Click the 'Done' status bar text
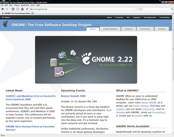The width and height of the screenshot is (174, 137). [x=3, y=136]
